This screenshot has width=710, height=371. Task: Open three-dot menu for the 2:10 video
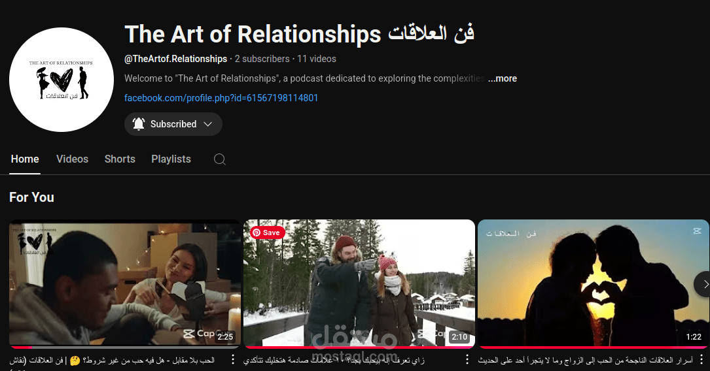pyautogui.click(x=467, y=360)
